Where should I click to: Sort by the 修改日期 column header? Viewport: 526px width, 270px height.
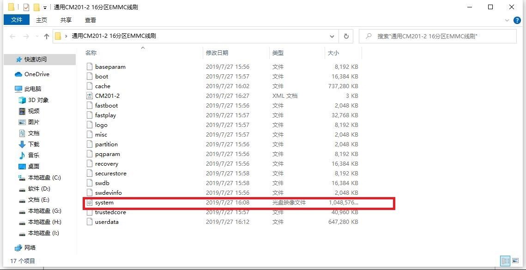pyautogui.click(x=217, y=53)
